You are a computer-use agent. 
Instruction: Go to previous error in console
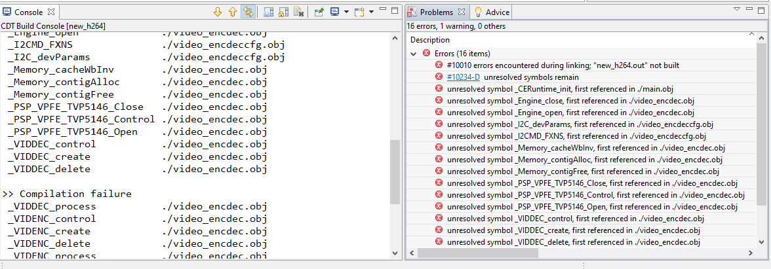point(233,12)
